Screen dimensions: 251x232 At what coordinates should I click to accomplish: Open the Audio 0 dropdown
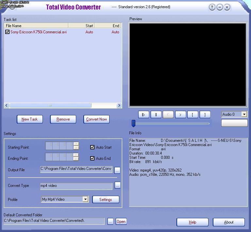pos(244,114)
